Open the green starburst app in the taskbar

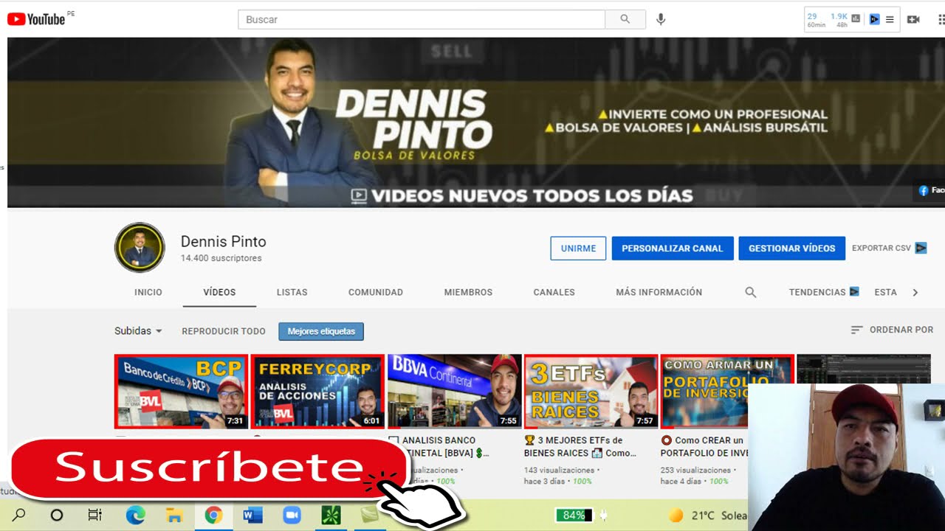point(331,515)
